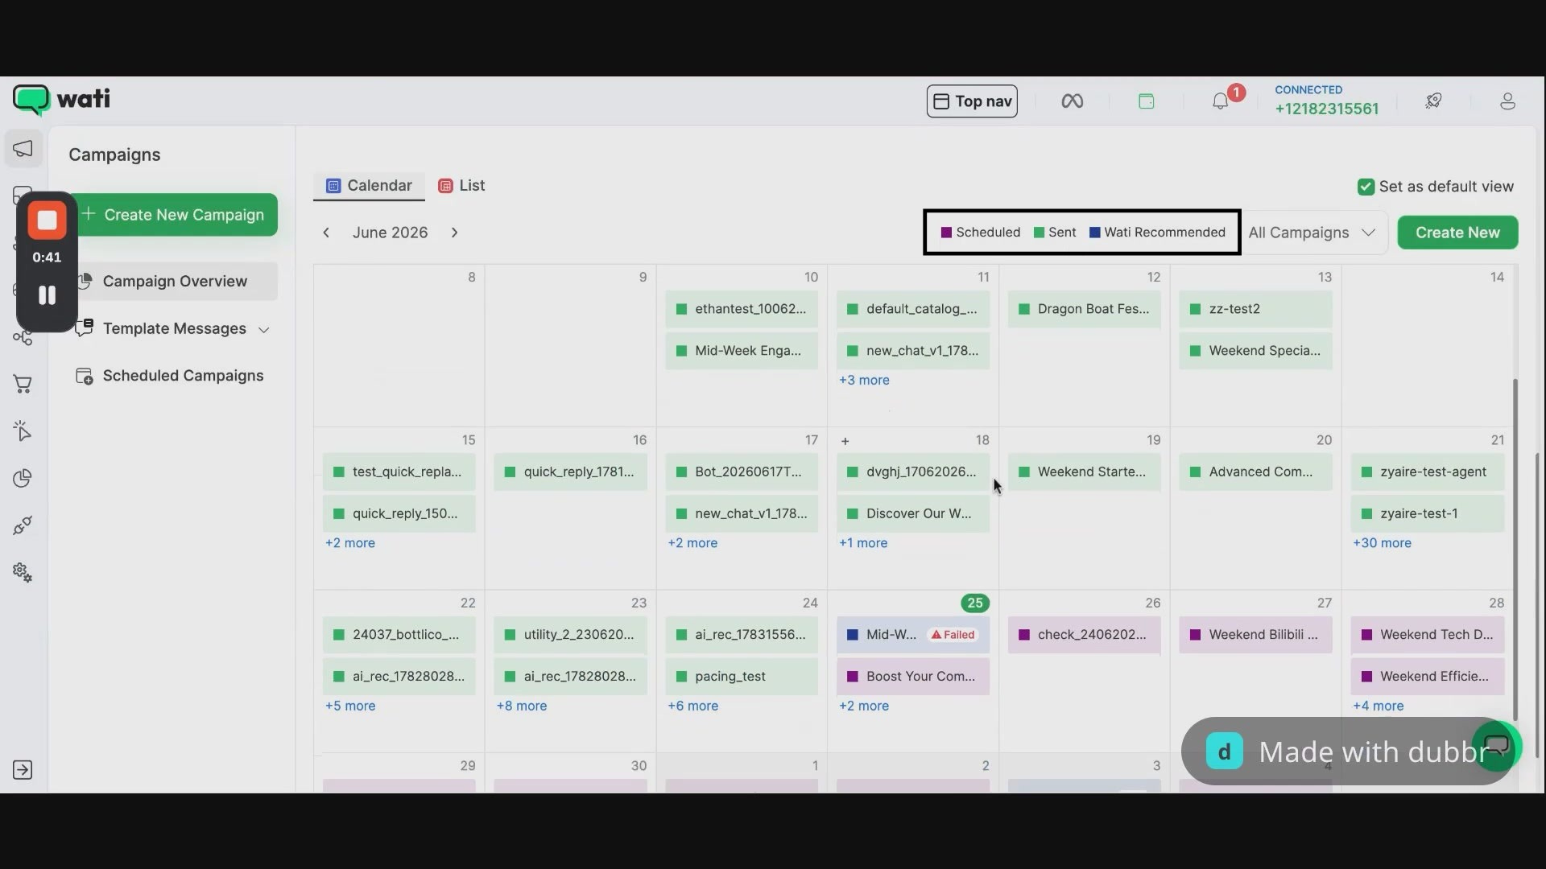Viewport: 1546px width, 869px height.
Task: Open the notifications bell icon
Action: [1221, 101]
